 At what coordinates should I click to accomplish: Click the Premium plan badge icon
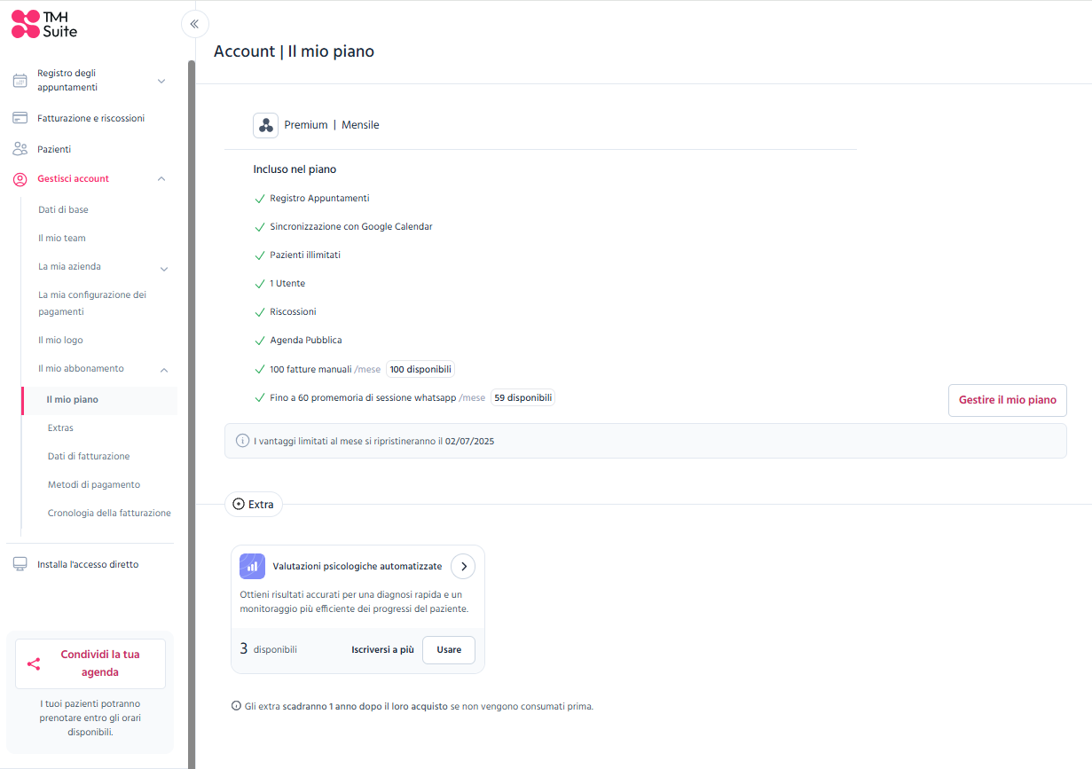pyautogui.click(x=266, y=125)
